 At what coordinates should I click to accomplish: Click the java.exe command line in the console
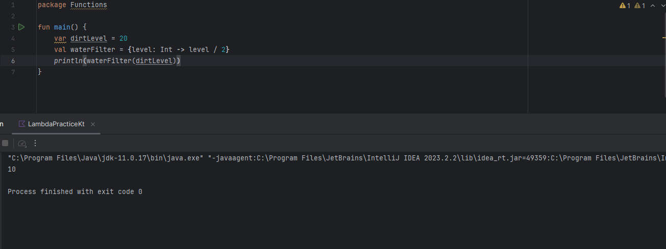click(x=337, y=158)
